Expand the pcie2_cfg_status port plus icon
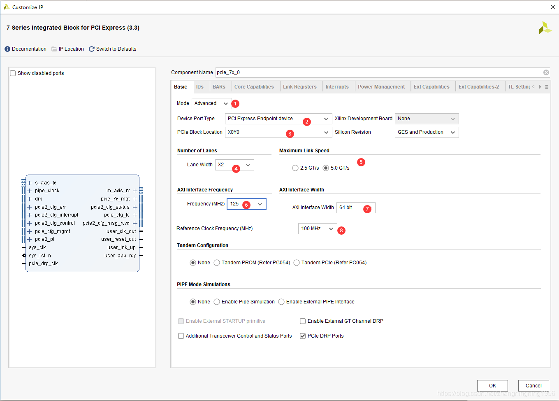The height and width of the screenshot is (401, 559). coord(135,207)
